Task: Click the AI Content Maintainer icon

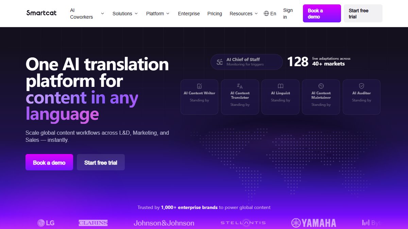Action: (x=321, y=86)
